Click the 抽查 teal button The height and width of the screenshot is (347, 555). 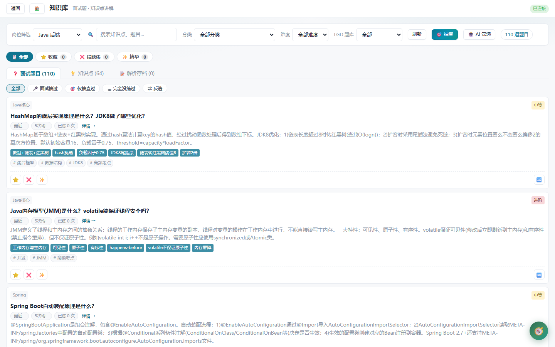(x=445, y=34)
